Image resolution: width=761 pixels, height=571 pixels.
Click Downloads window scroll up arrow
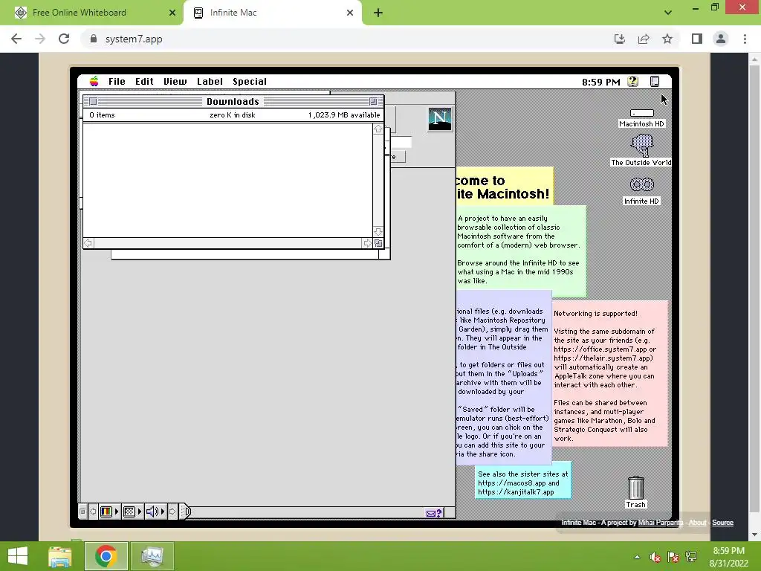pos(378,129)
